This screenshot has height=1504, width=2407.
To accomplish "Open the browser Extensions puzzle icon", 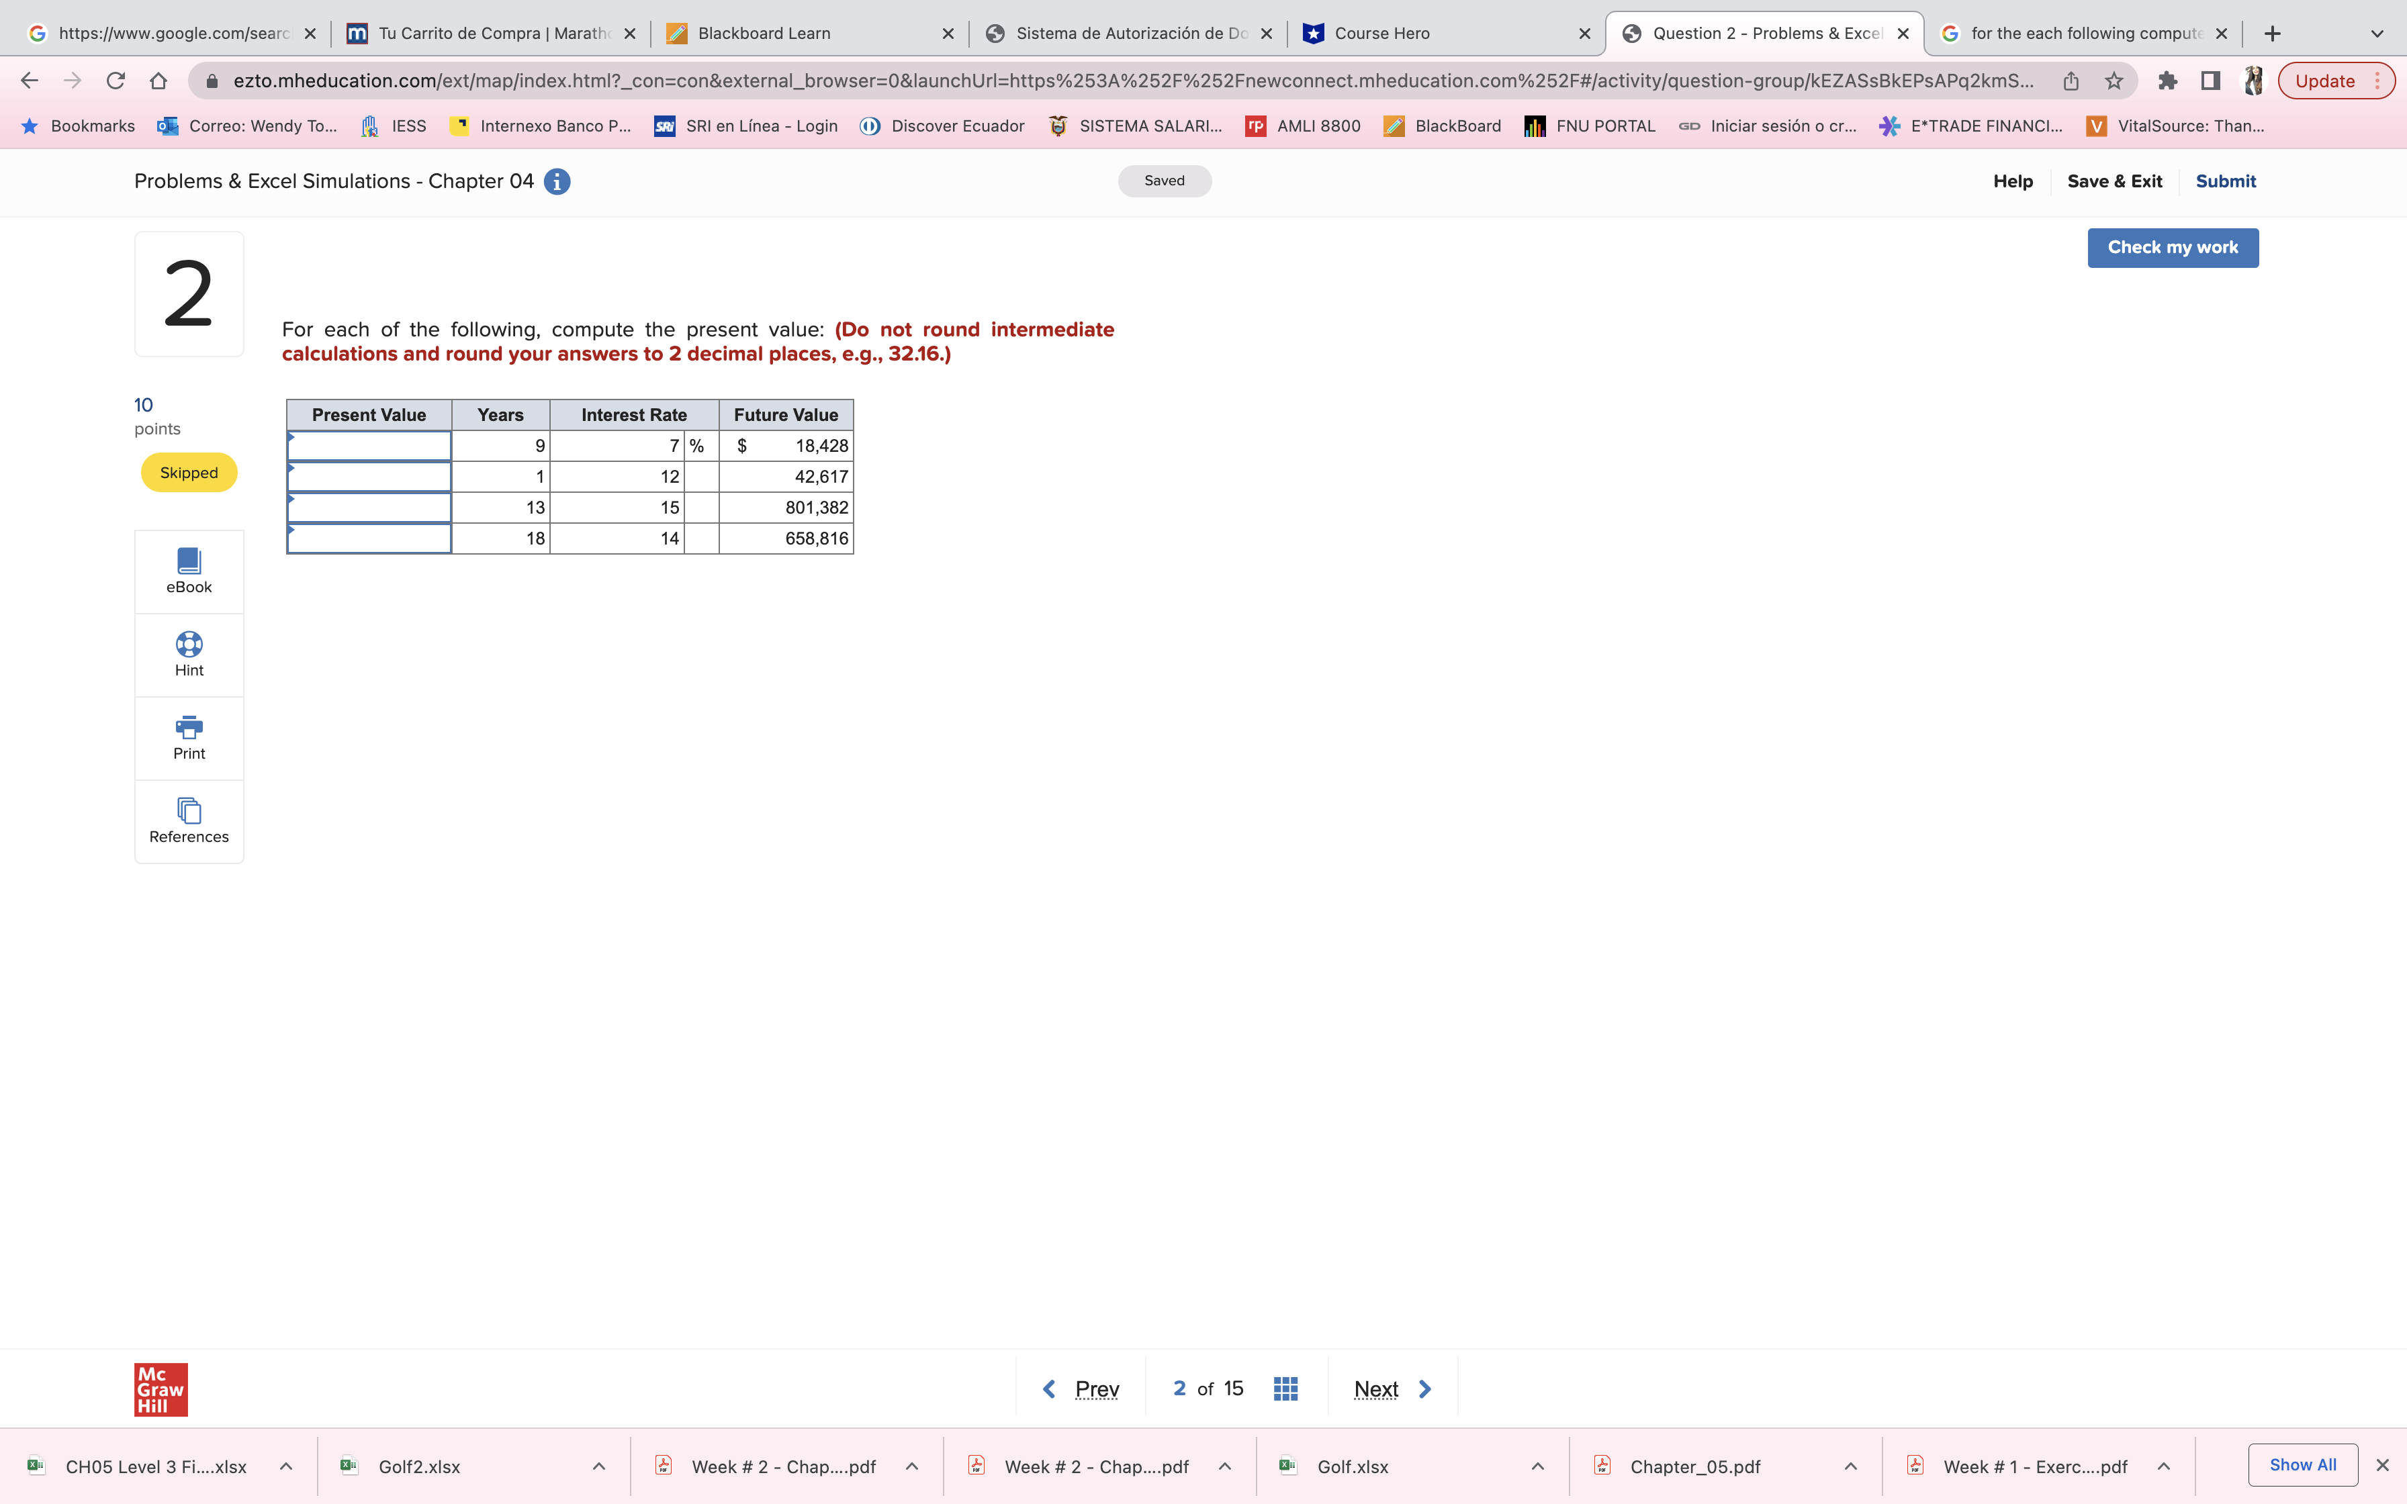I will (2169, 81).
